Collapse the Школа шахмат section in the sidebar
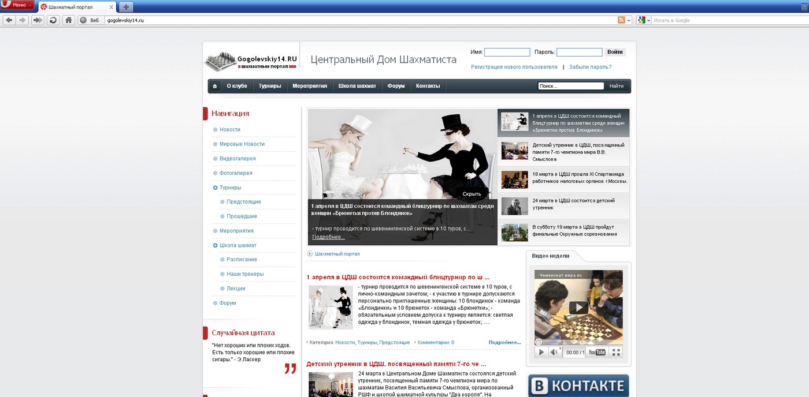Viewport: 809px width, 397px height. point(216,245)
